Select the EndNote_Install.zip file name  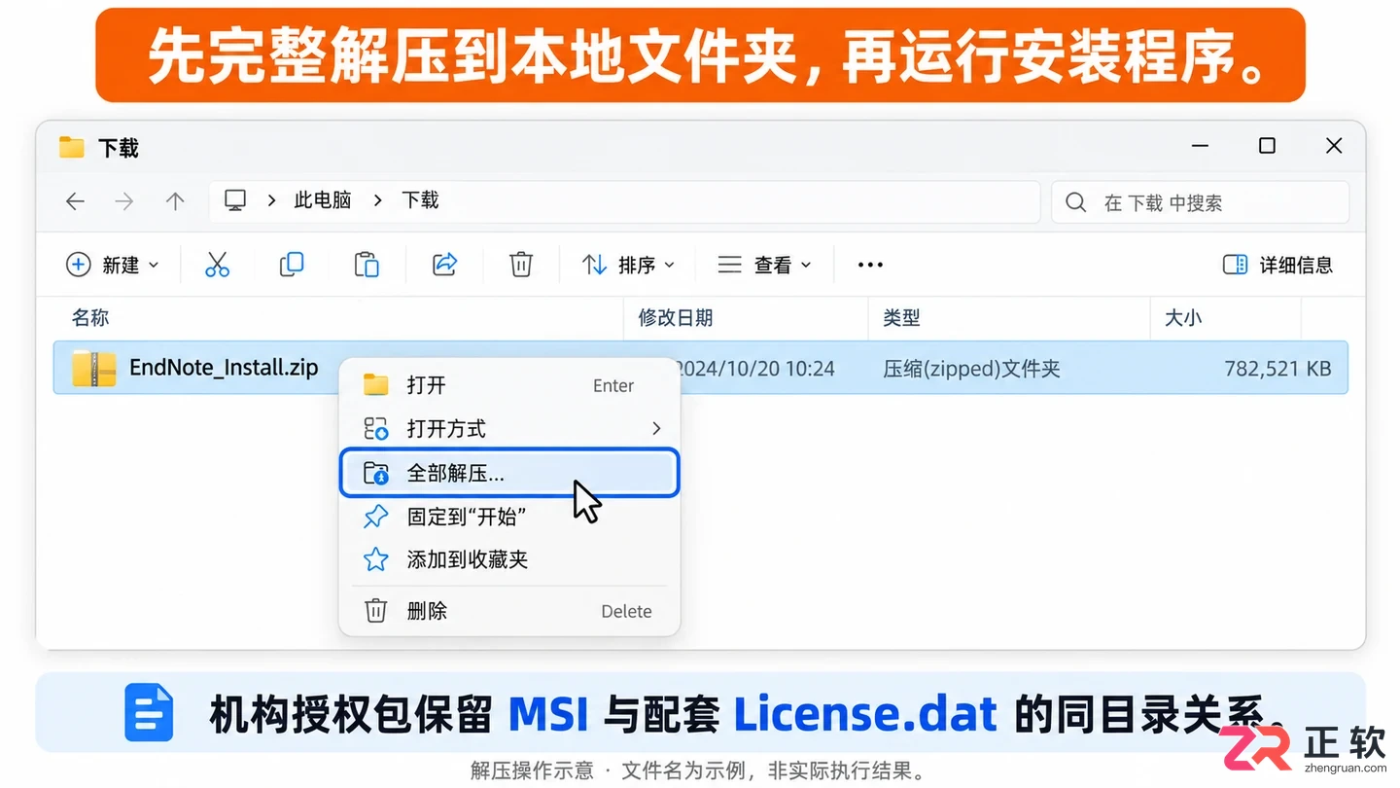[x=224, y=368]
